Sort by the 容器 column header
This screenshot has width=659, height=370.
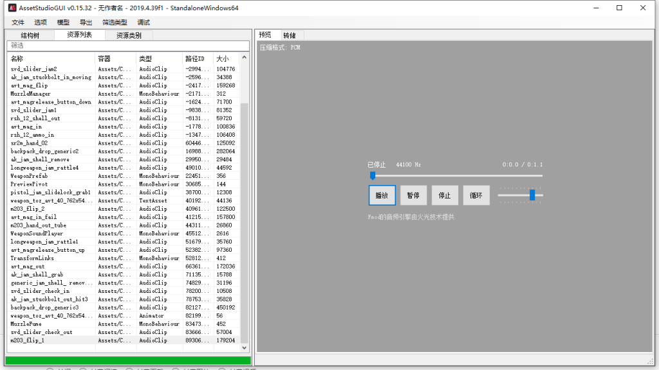coord(116,58)
